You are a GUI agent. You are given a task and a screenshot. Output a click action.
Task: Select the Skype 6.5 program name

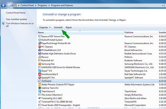pyautogui.click(x=47, y=71)
